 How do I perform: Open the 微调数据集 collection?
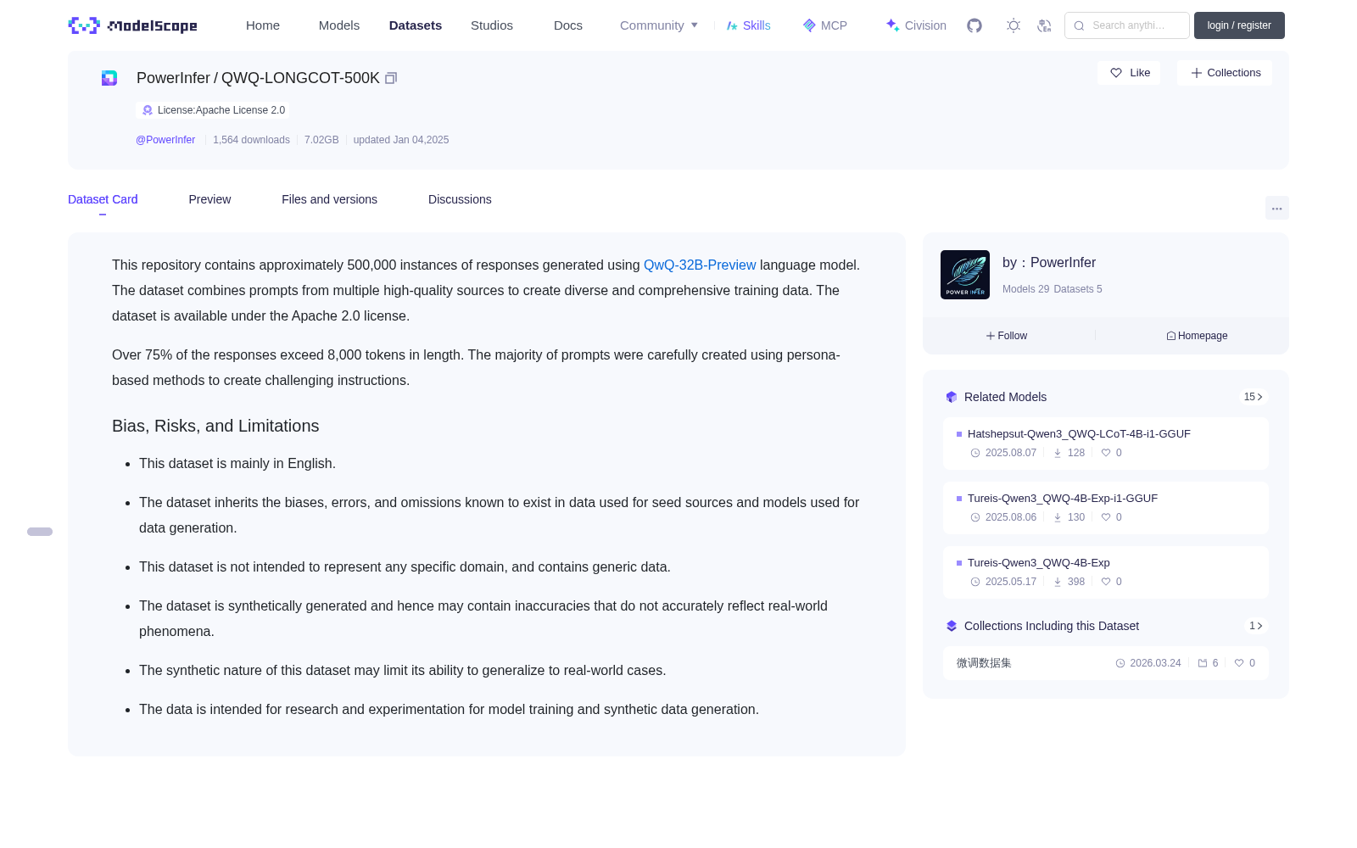pos(1106,663)
